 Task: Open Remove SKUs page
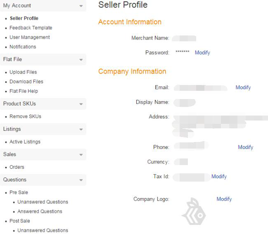pos(25,116)
